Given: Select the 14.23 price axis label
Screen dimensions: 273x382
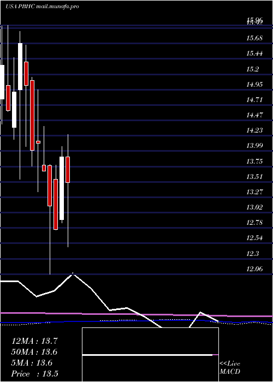Looking at the screenshot, I should (x=254, y=130).
